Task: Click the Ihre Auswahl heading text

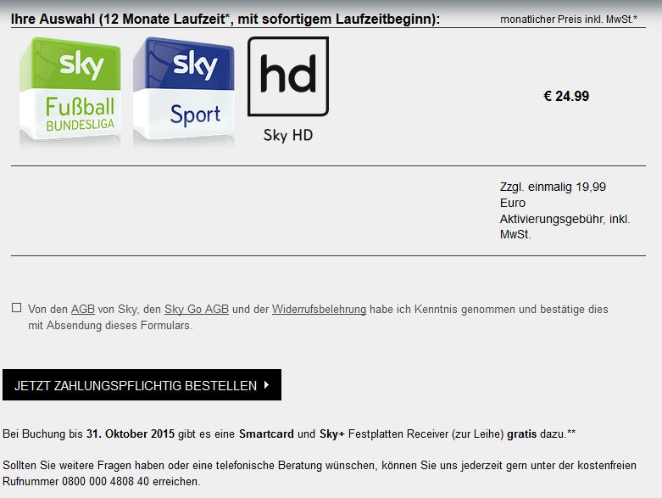Action: 225,19
